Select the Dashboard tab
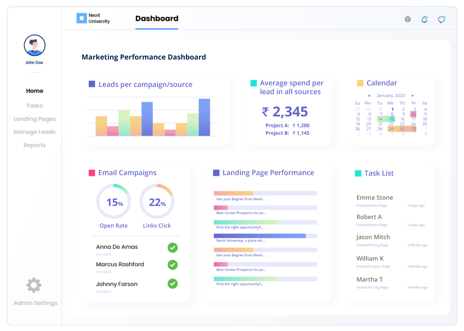 click(x=157, y=19)
